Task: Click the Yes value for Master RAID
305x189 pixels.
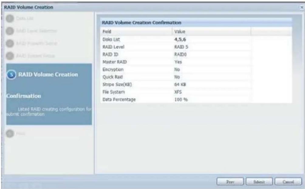Action: coord(178,62)
